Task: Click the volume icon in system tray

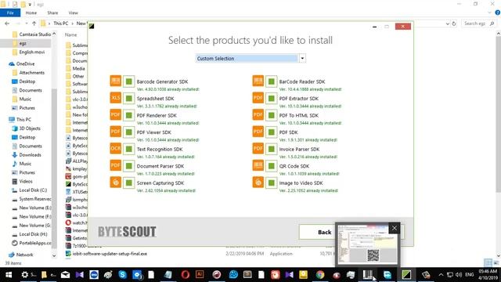Action: (x=459, y=275)
